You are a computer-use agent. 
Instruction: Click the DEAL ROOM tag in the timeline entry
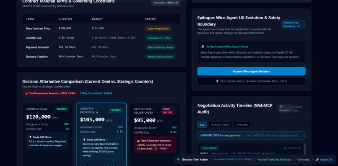[210, 148]
